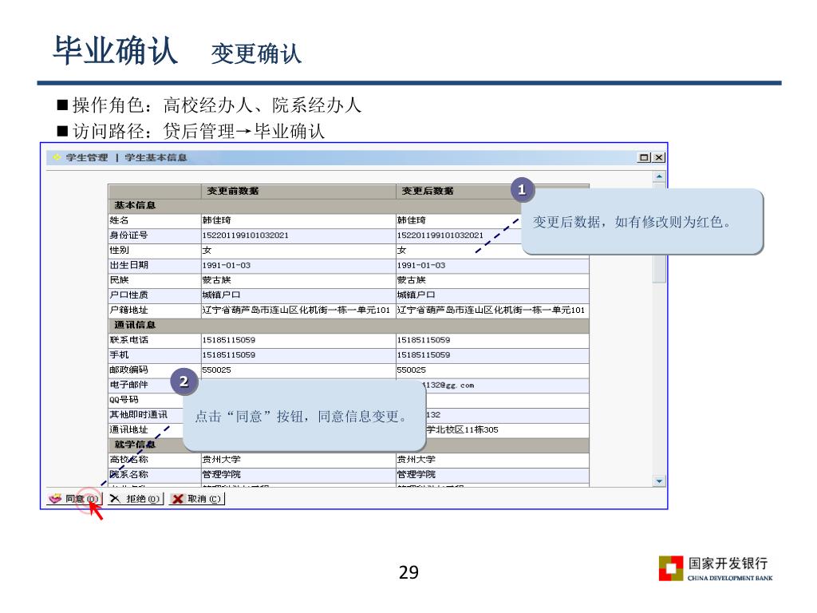Click the 联系电话 row label
The width and height of the screenshot is (817, 613).
tap(128, 340)
